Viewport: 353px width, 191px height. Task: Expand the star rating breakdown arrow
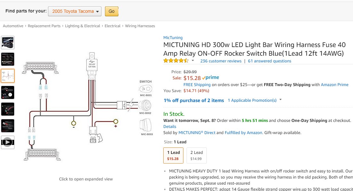[193, 60]
